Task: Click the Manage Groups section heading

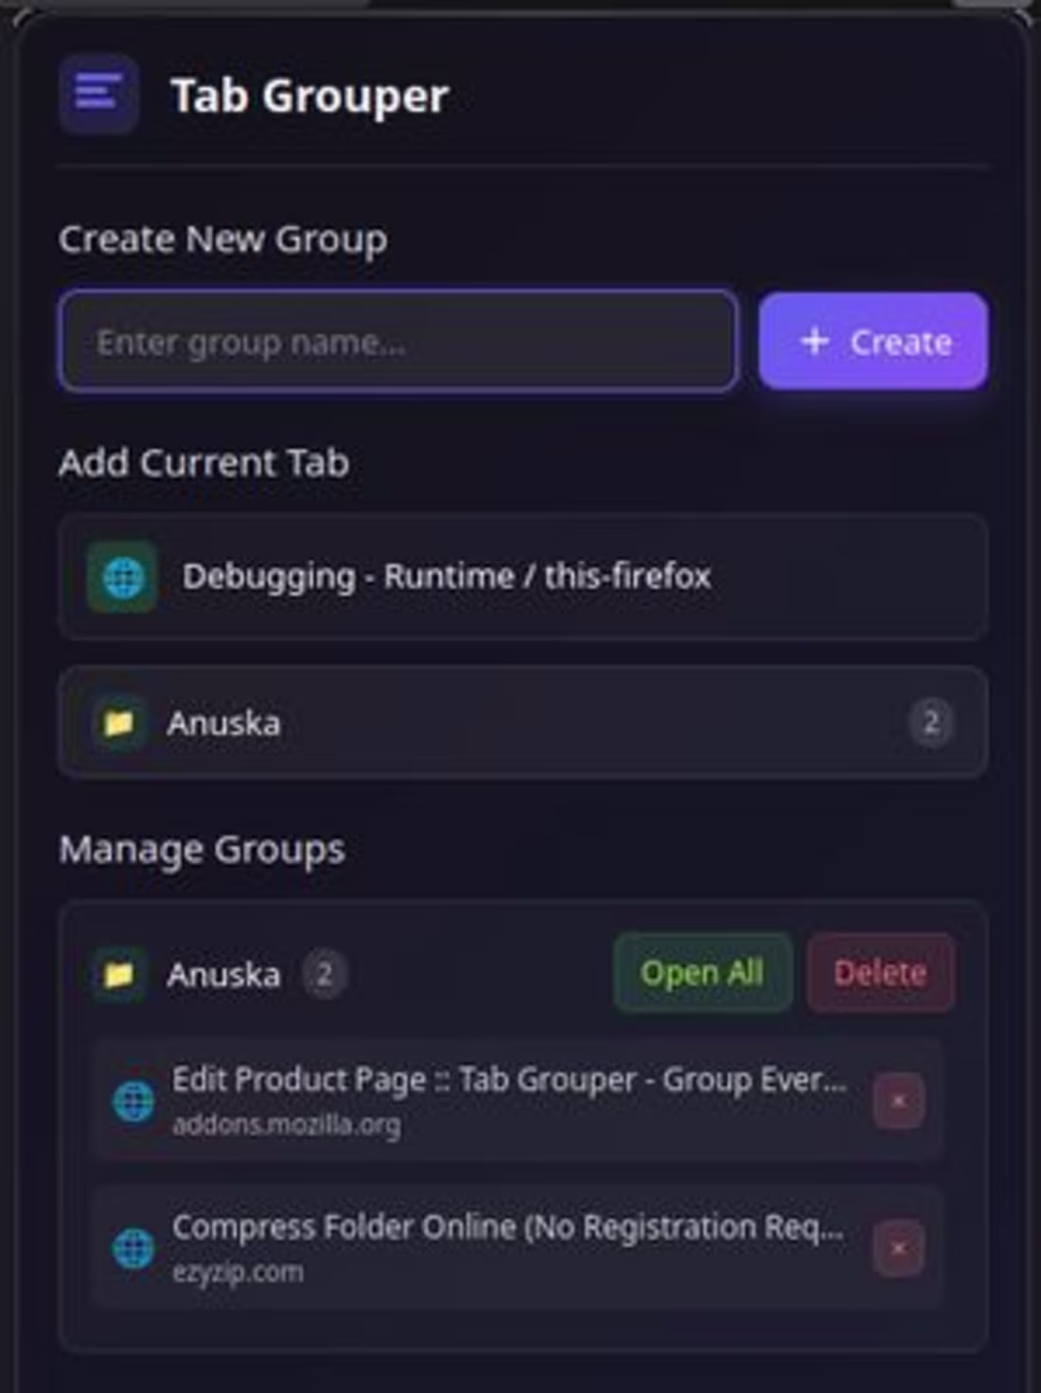Action: coord(203,849)
